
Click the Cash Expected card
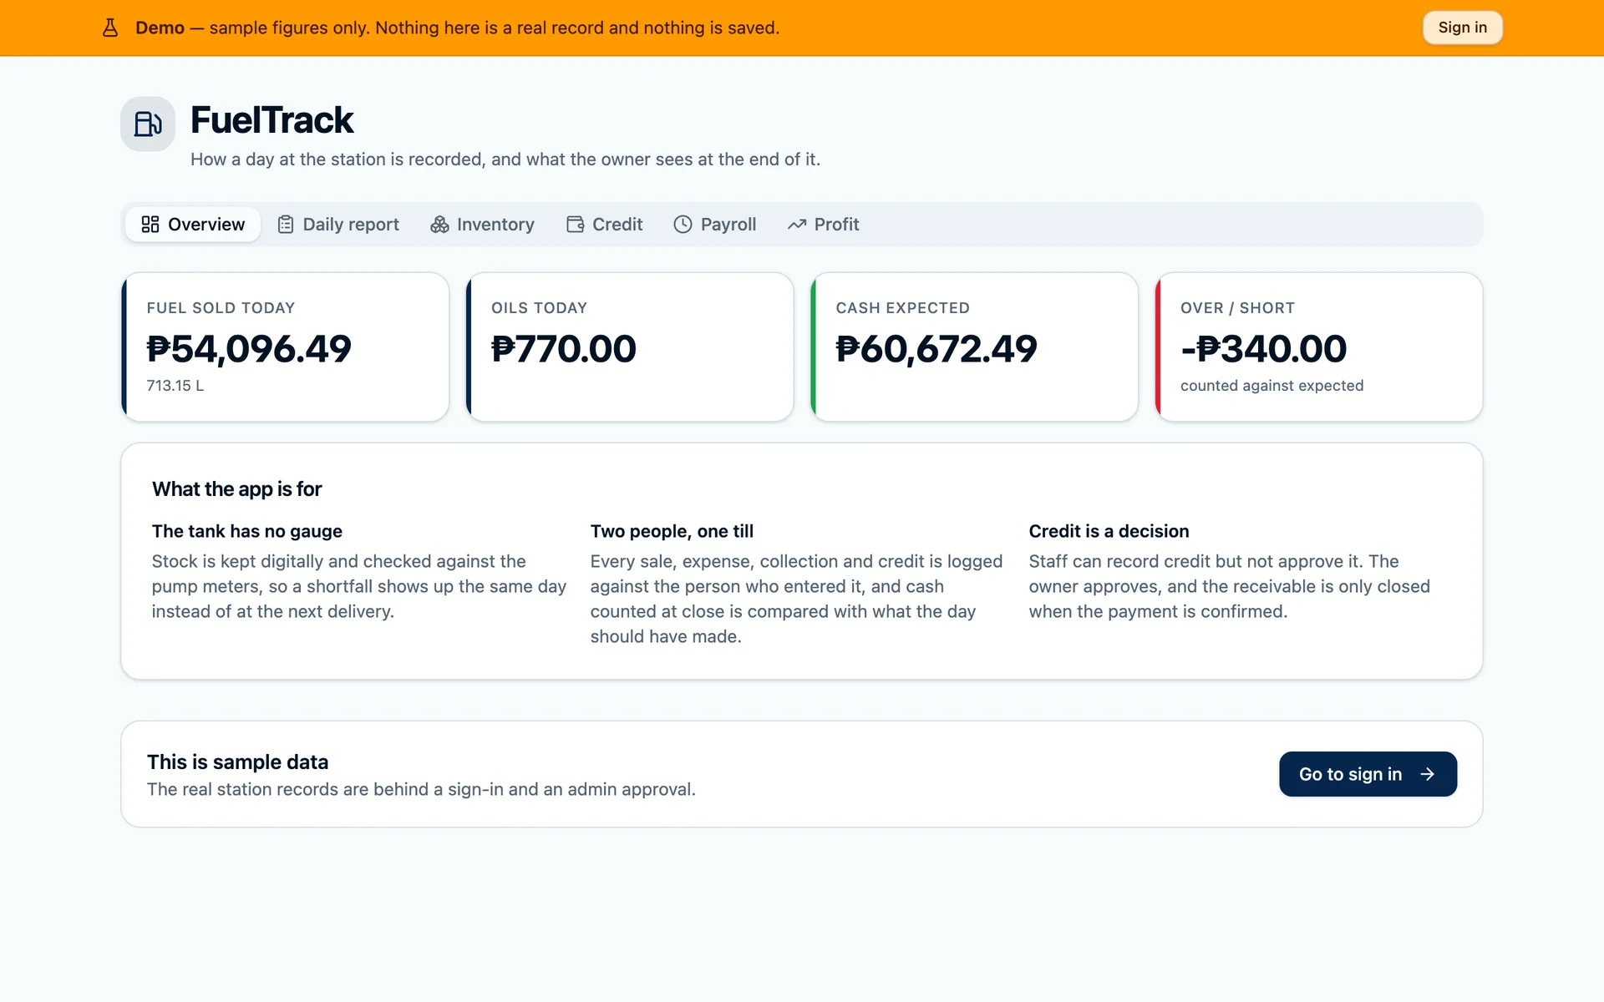(x=975, y=347)
